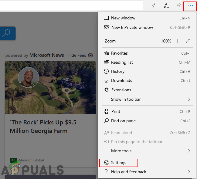Open feed settings gear next to Hide Feed
Viewport: 197px width, 179px height.
click(x=90, y=55)
